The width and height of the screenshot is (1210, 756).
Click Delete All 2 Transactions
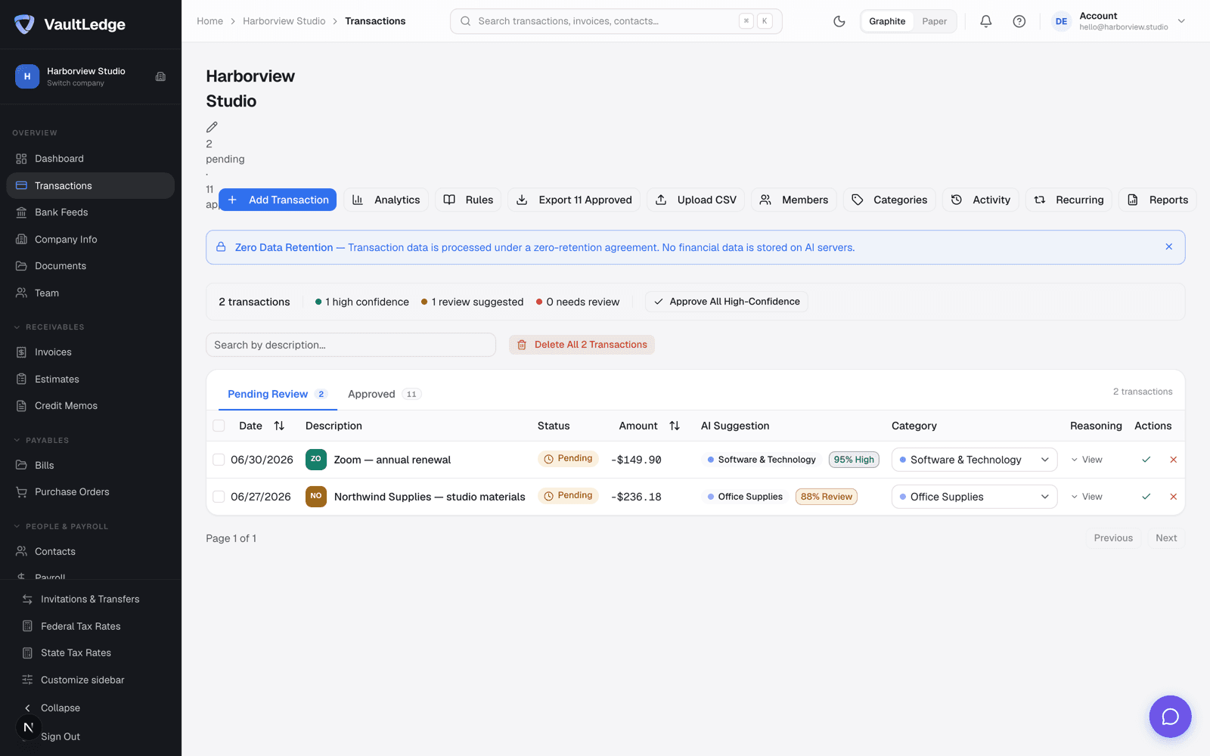pos(582,345)
